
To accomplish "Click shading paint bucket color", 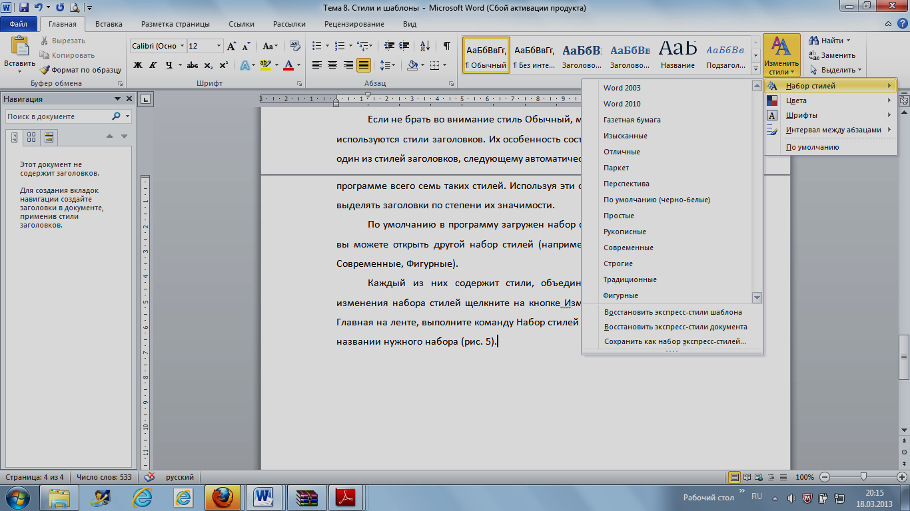I will point(412,65).
